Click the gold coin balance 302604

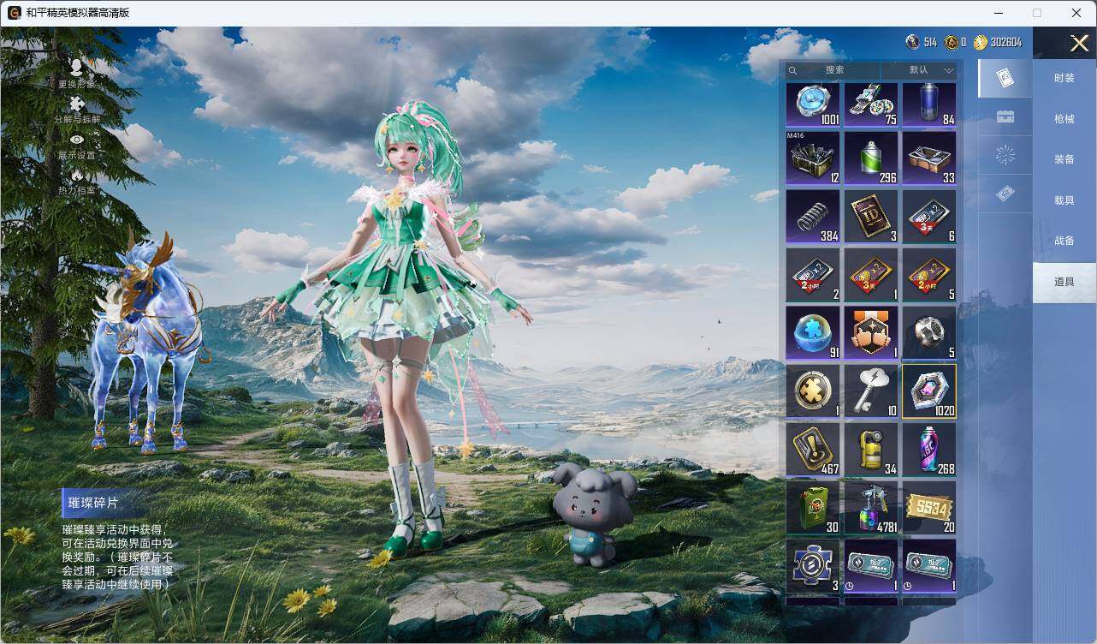pos(997,42)
